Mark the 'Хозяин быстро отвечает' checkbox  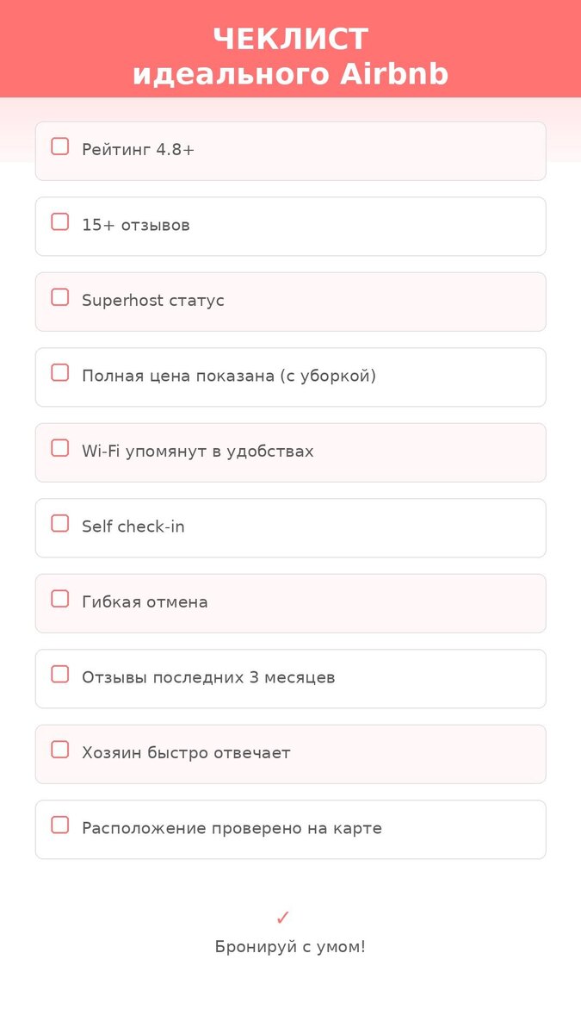coord(59,750)
